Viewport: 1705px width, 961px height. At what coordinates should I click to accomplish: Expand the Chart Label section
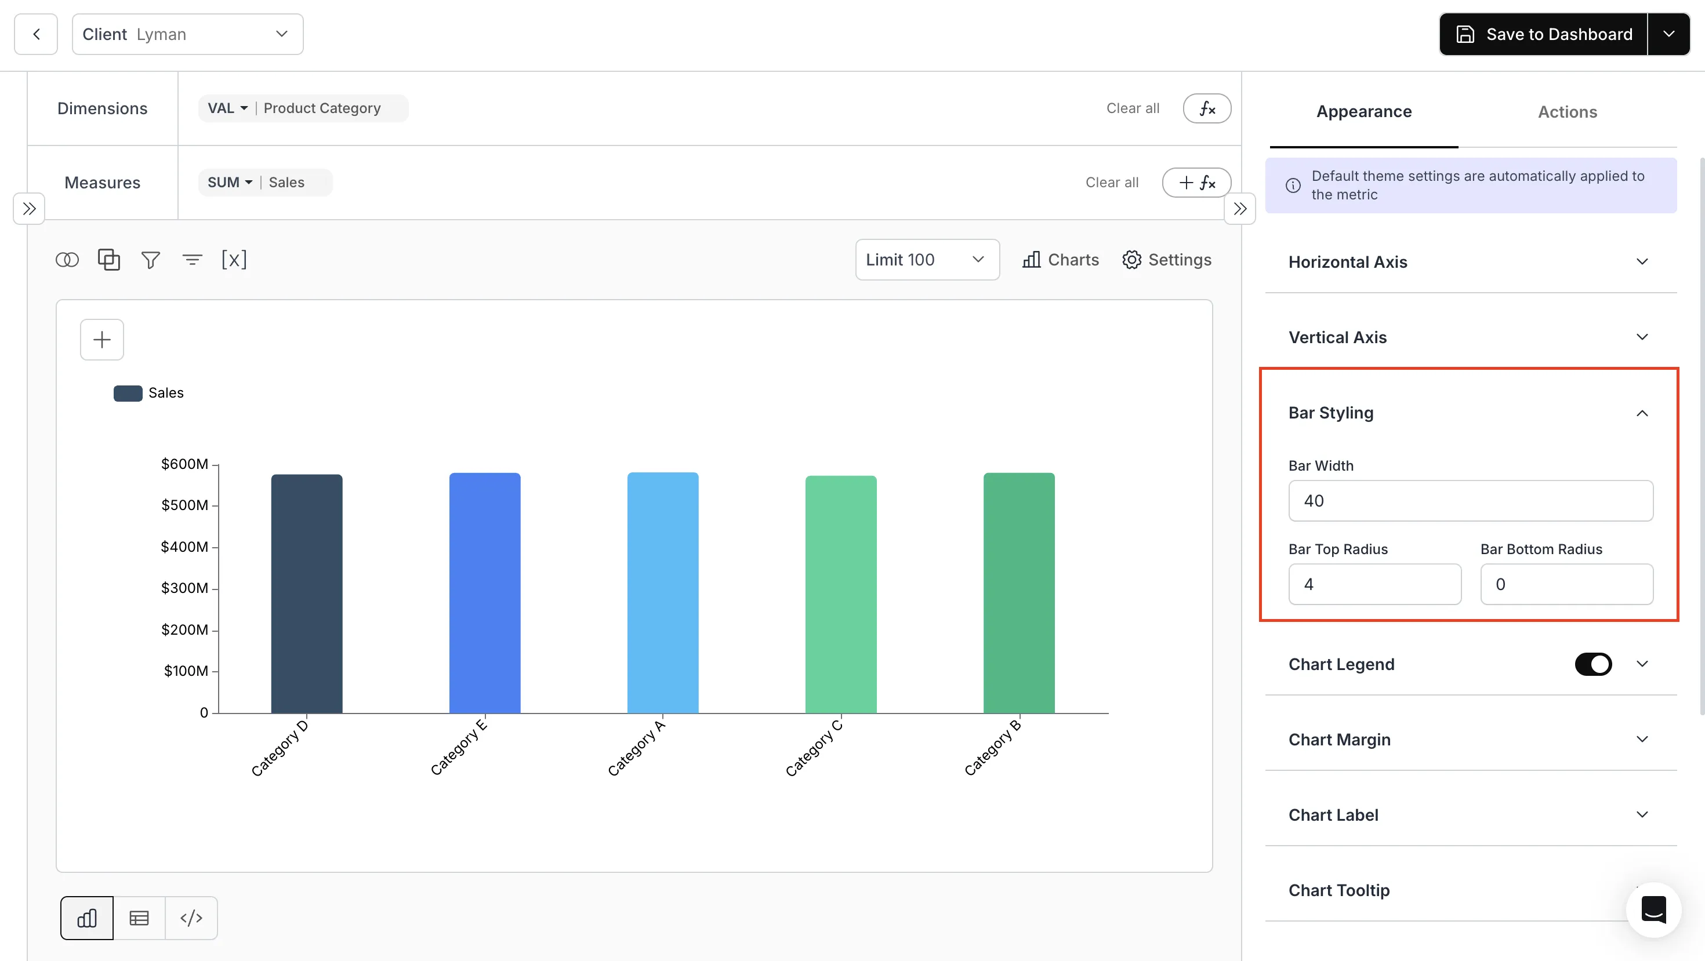click(1470, 815)
